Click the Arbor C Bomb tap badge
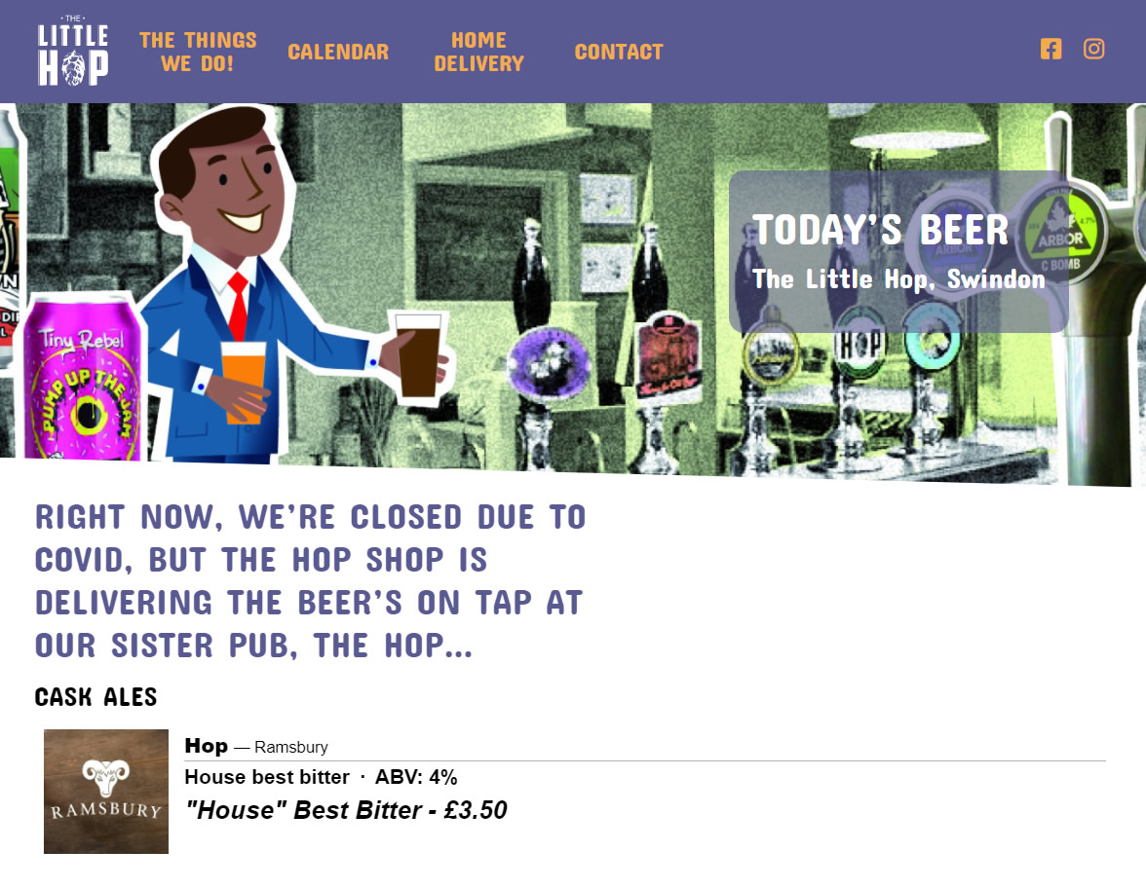Viewport: 1146px width, 888px height. pos(1060,232)
